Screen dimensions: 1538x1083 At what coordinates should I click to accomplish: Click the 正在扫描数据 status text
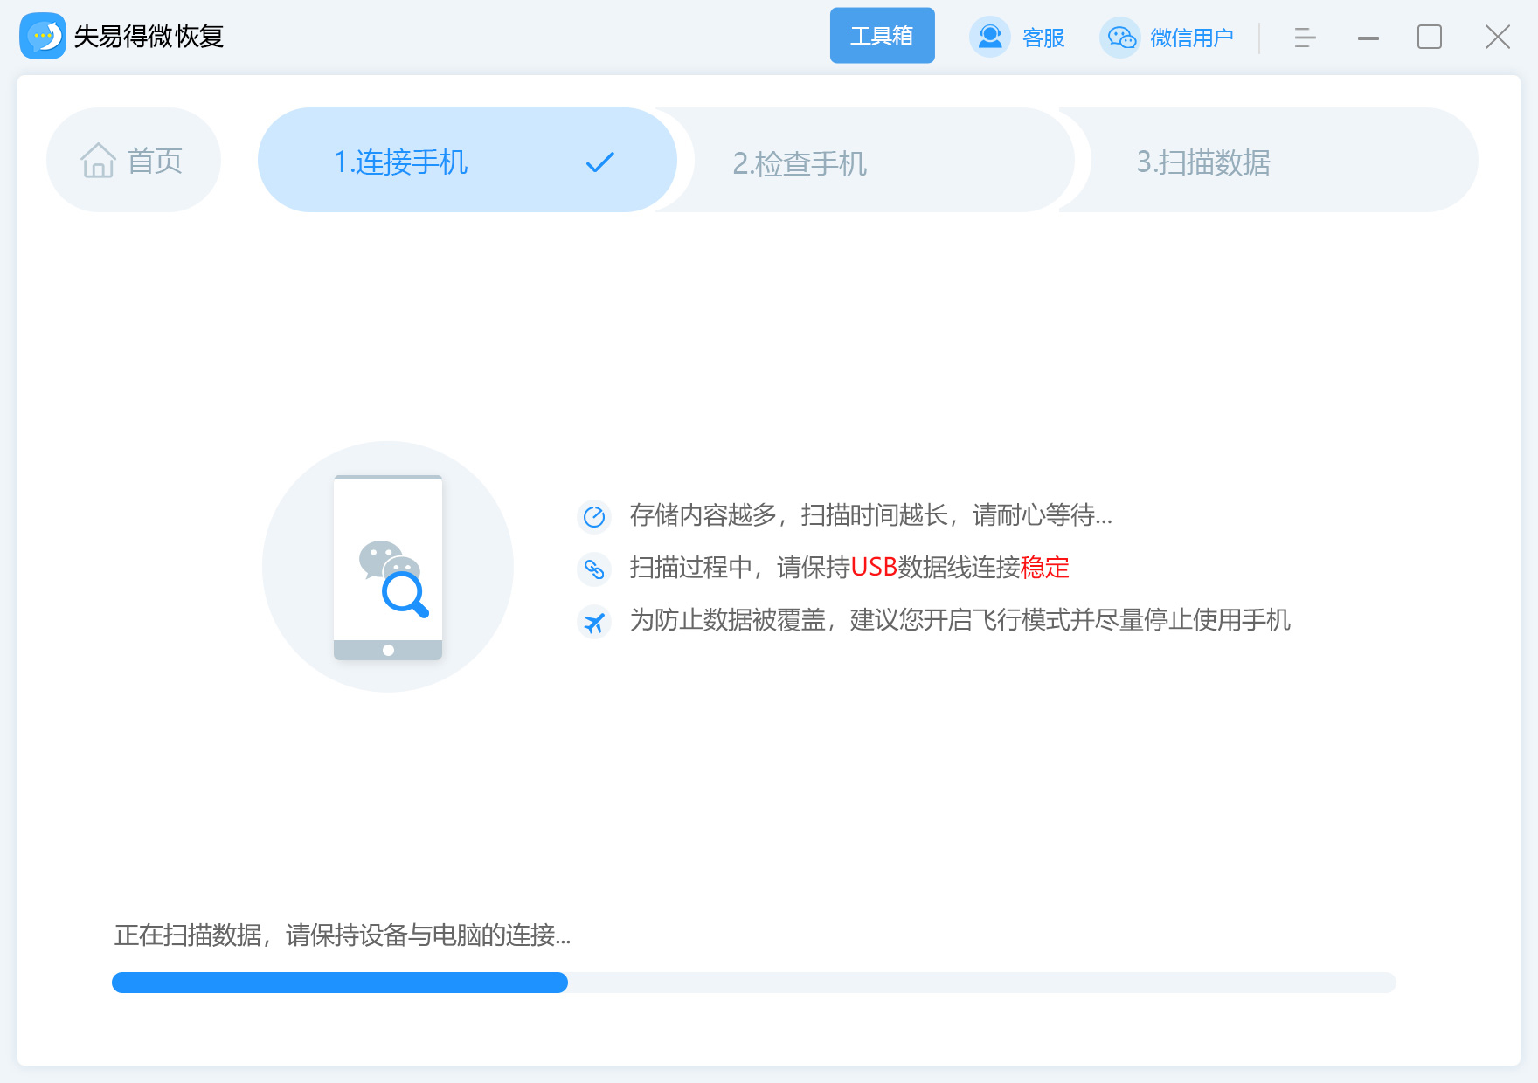click(341, 935)
